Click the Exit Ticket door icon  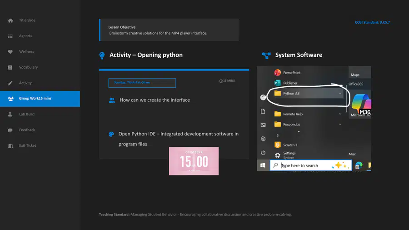click(10, 146)
